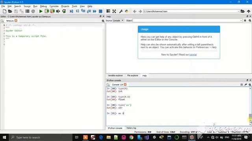Viewport: 252px width, 141px height.
Task: Open the PYTHONPATH manager icon
Action: point(127,11)
